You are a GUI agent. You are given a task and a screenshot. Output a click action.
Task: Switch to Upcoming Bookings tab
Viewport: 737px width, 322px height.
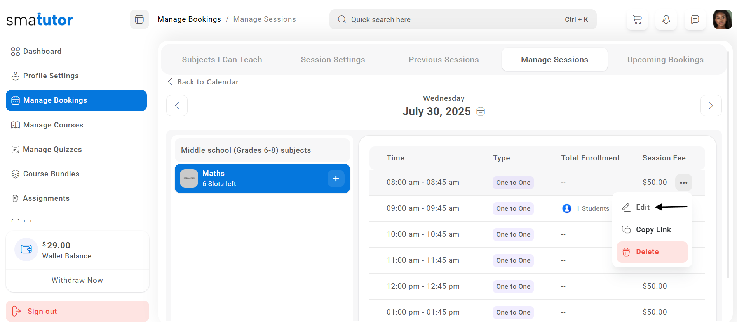tap(665, 60)
